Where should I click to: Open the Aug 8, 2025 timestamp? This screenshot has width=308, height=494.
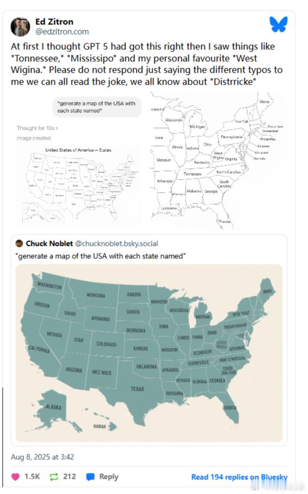click(42, 457)
